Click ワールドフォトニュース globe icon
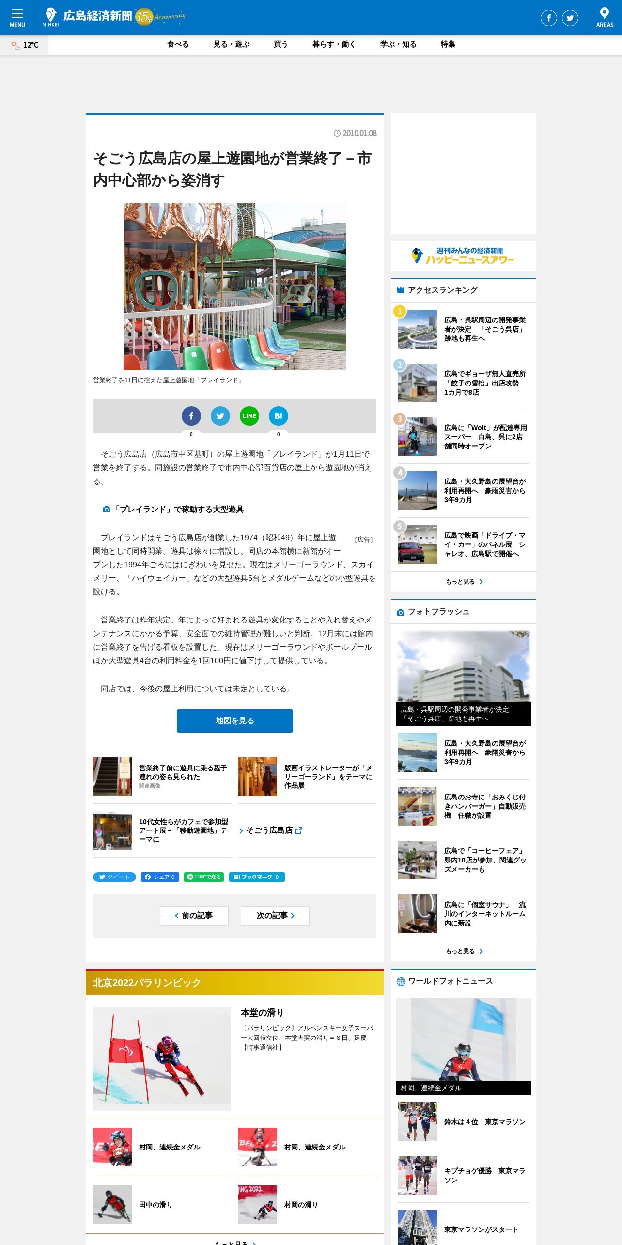The width and height of the screenshot is (622, 1245). 401,982
